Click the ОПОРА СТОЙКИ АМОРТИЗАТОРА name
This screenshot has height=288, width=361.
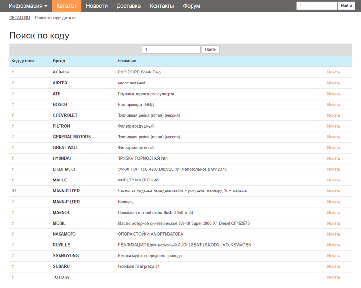[x=151, y=234]
